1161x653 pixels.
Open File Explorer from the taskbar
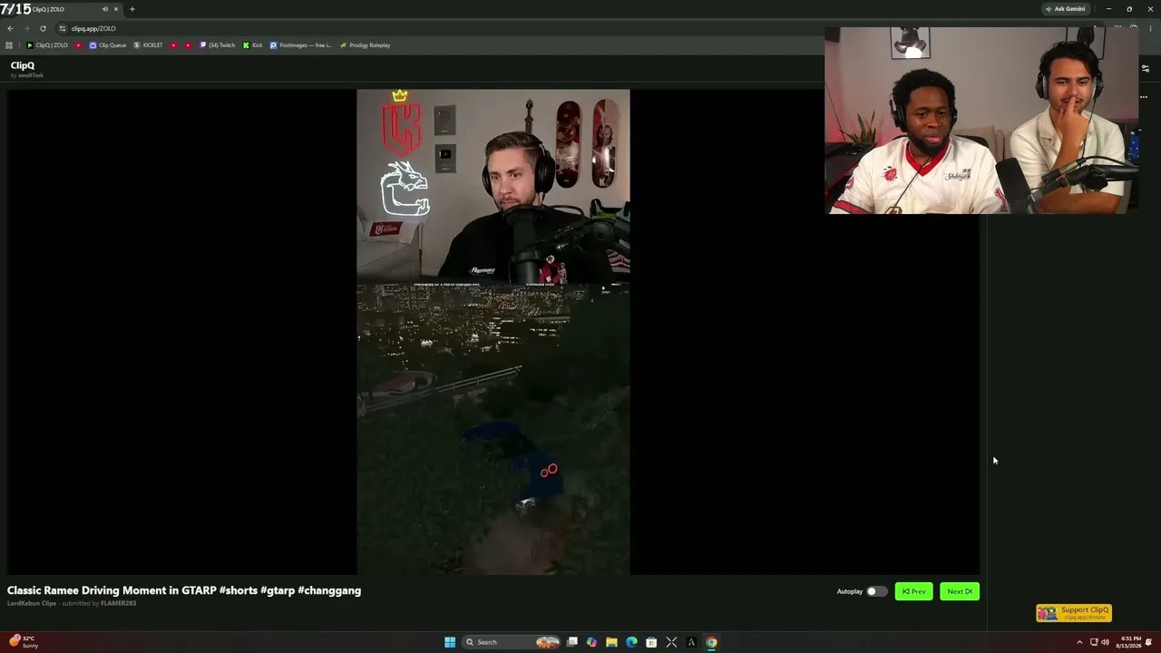tap(612, 642)
